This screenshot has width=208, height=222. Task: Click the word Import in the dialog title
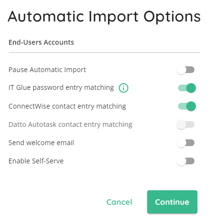point(113,17)
